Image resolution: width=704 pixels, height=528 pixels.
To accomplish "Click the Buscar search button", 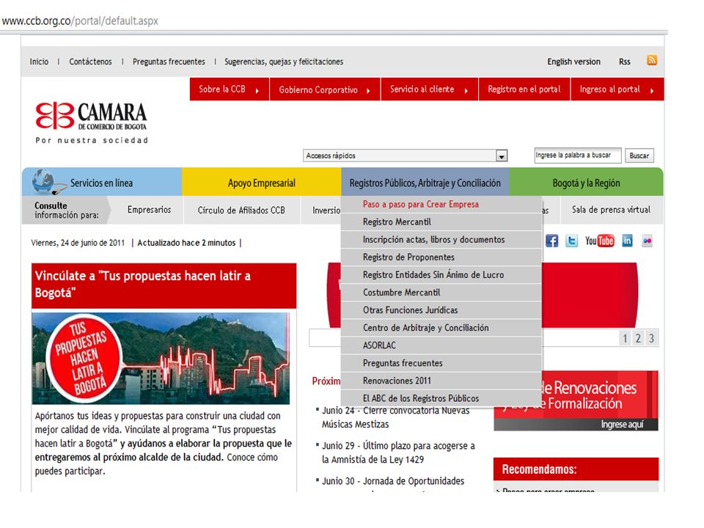I will [639, 155].
